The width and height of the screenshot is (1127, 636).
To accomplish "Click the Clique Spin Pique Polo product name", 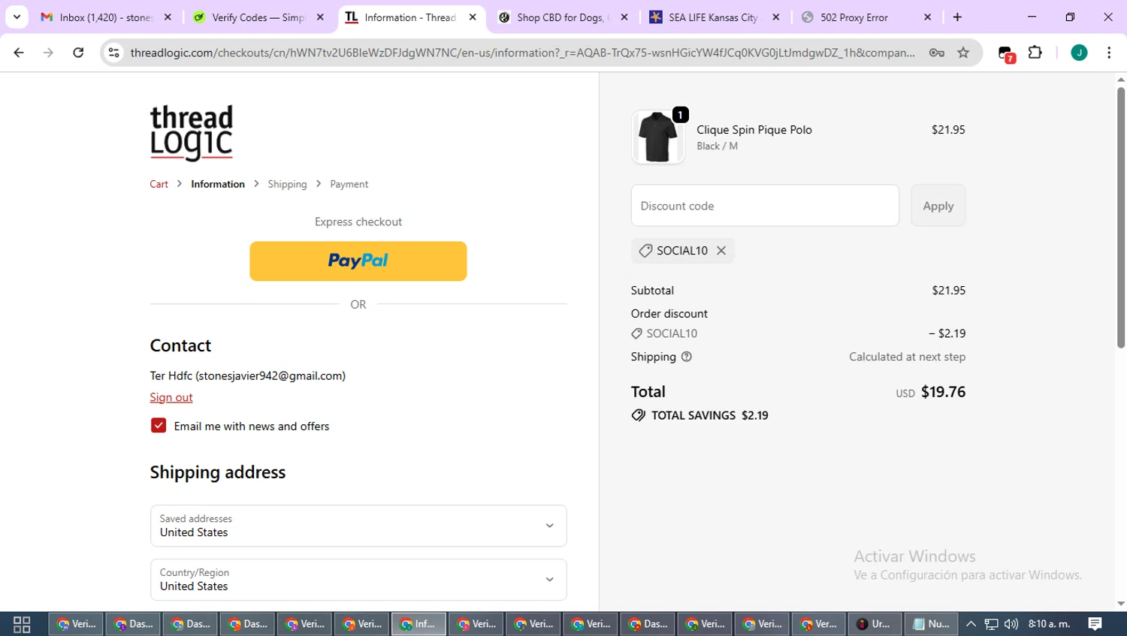I will point(754,130).
